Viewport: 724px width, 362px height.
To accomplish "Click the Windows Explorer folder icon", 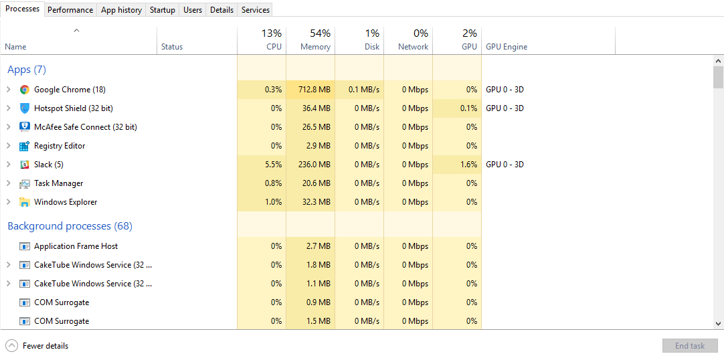I will 25,202.
